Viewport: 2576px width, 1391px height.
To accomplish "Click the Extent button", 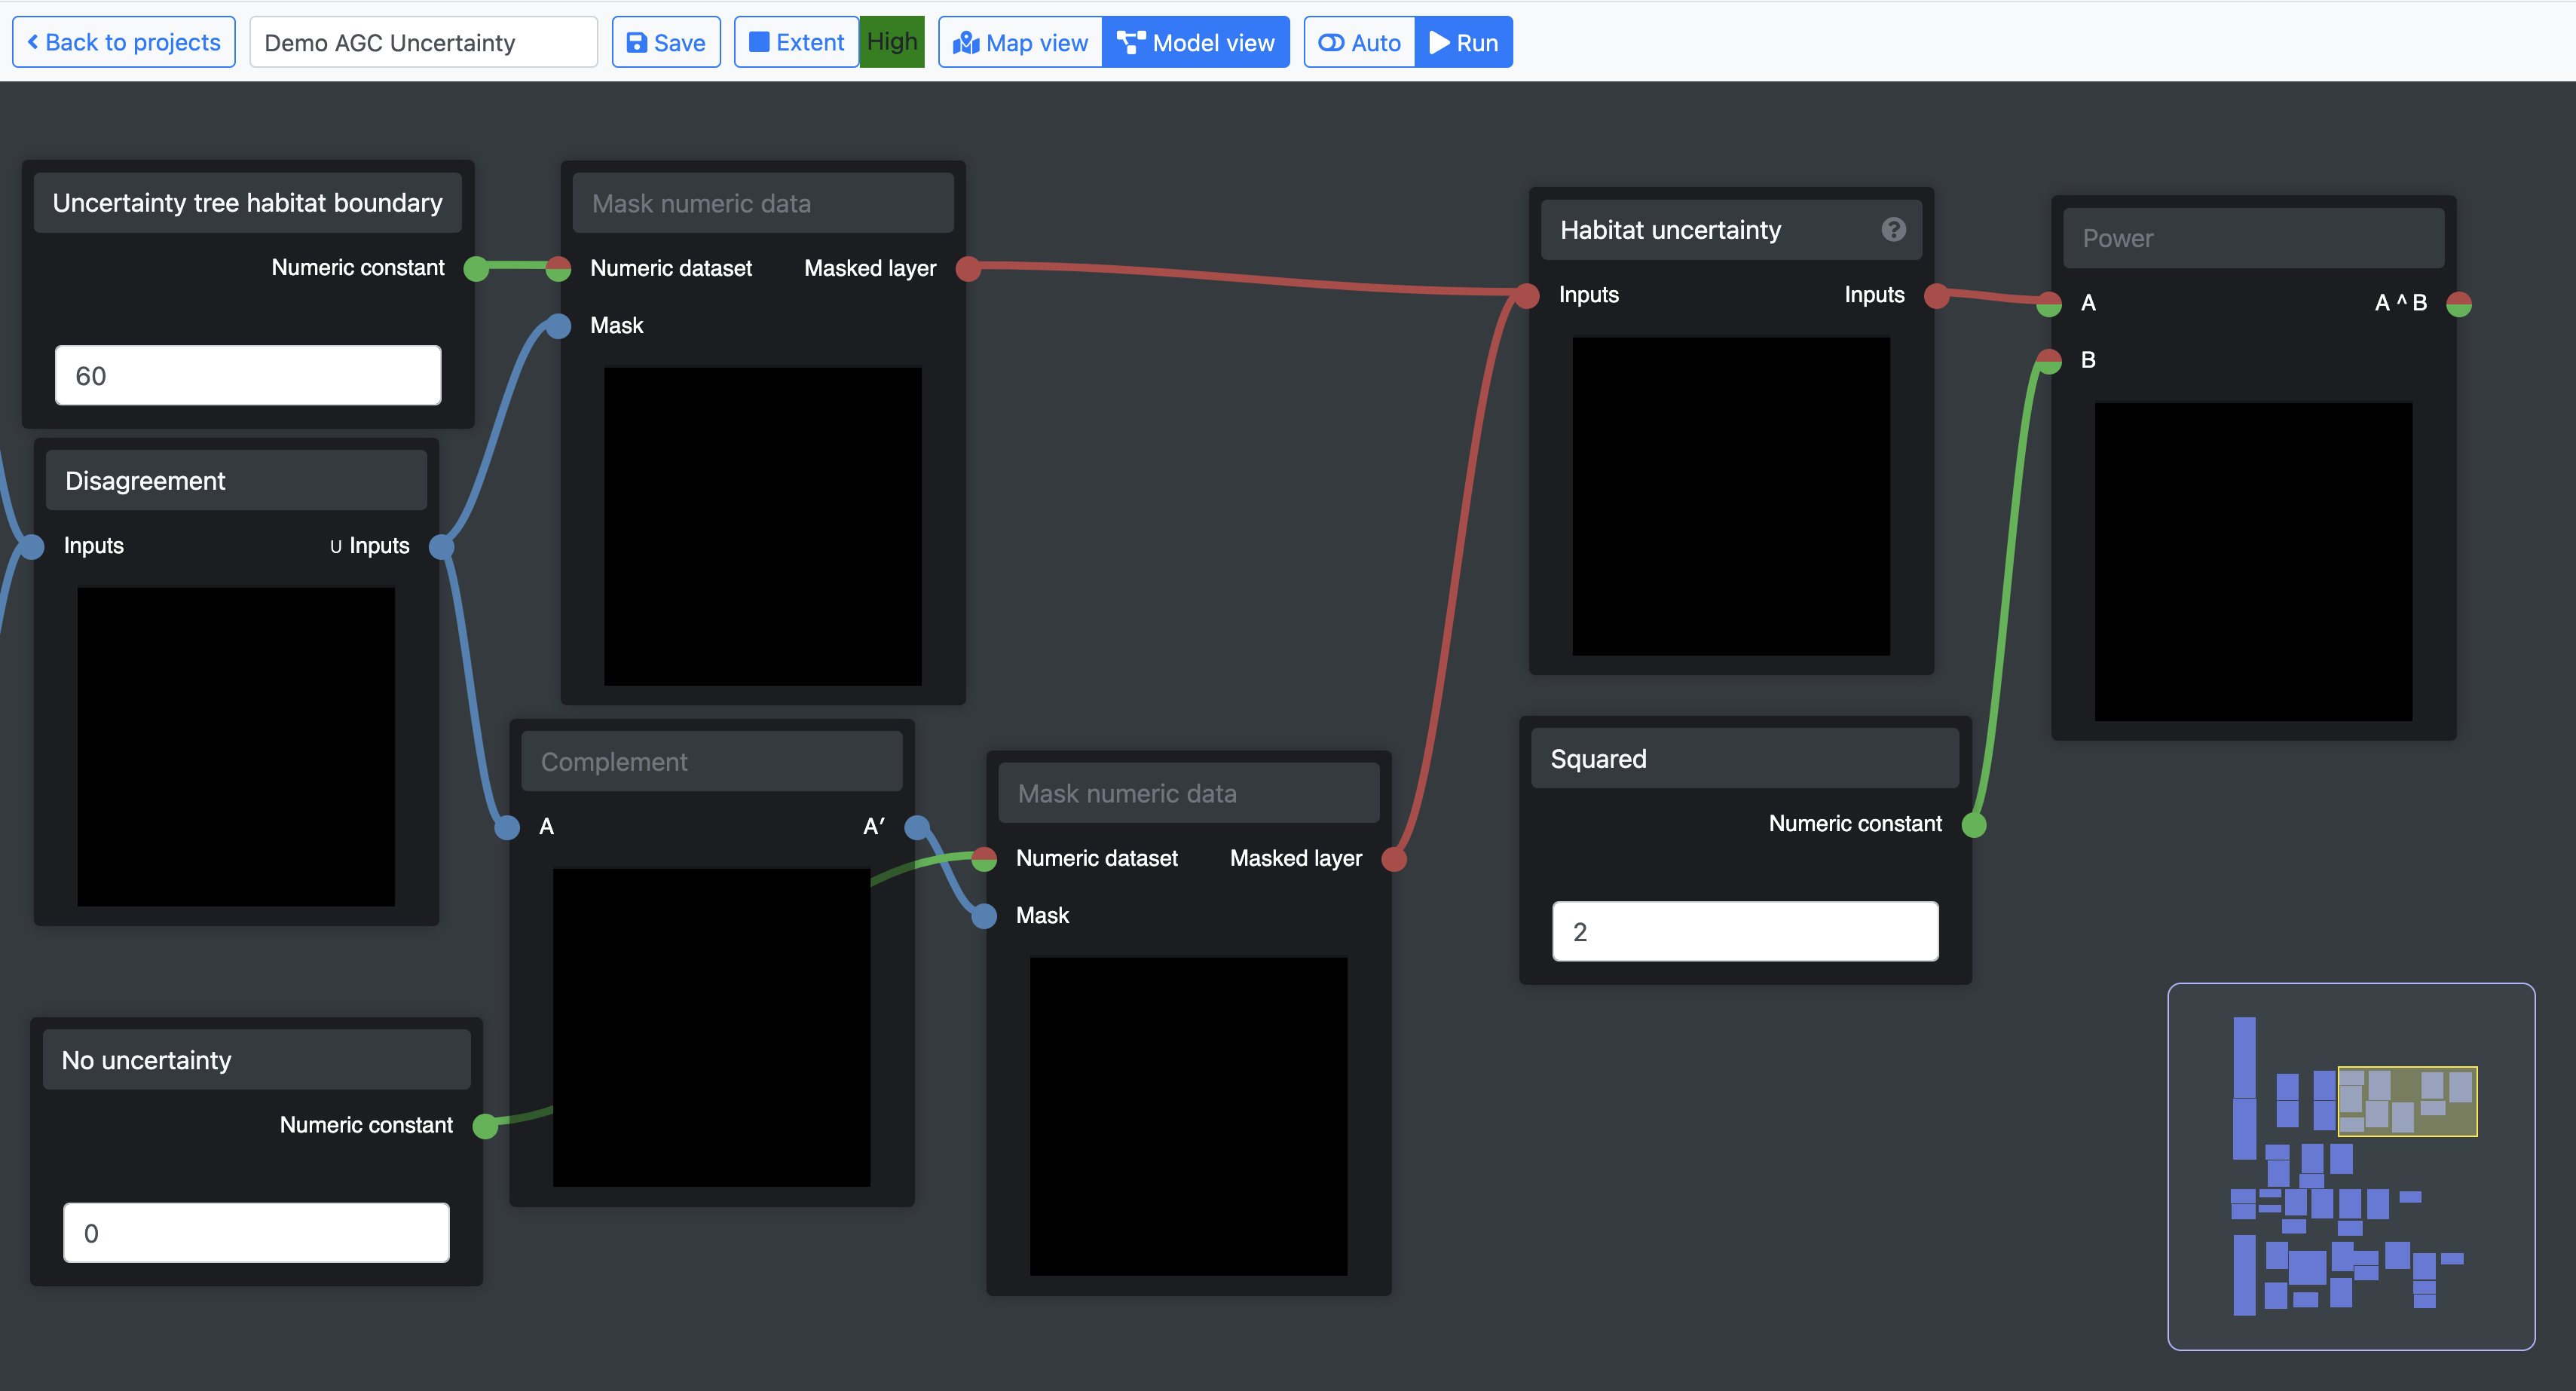I will 796,43.
